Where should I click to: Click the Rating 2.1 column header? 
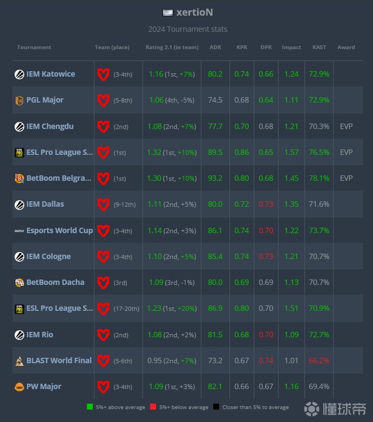coord(172,47)
